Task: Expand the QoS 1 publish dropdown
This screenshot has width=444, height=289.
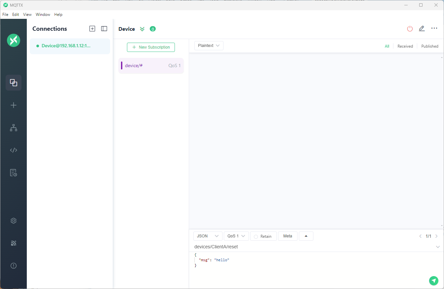Action: pos(236,236)
